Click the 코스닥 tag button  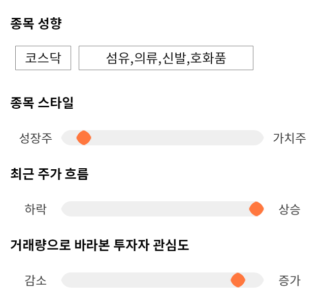point(43,58)
